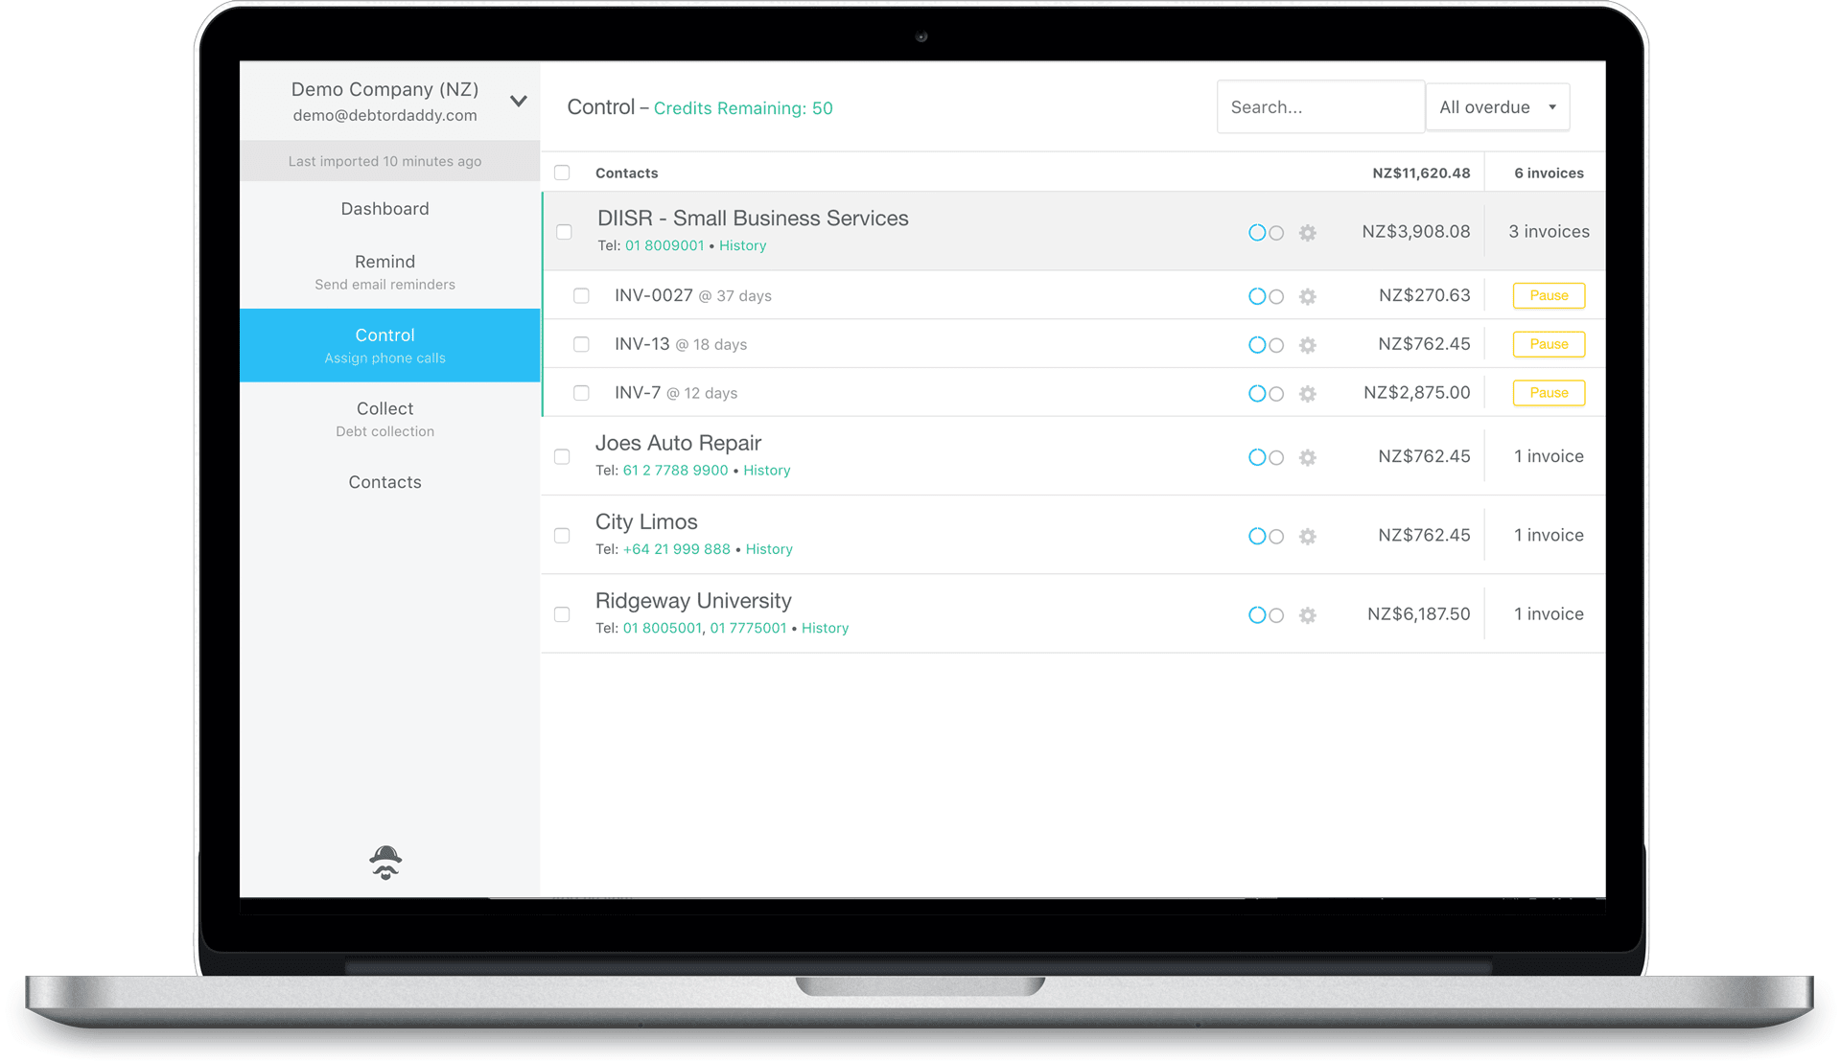Image resolution: width=1841 pixels, height=1062 pixels.
Task: Check the City Limos checkbox
Action: coord(562,536)
